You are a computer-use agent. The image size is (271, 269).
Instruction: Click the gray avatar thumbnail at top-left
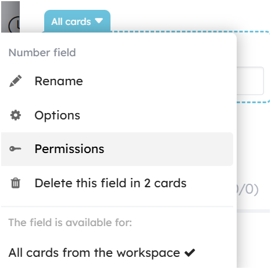(x=10, y=17)
